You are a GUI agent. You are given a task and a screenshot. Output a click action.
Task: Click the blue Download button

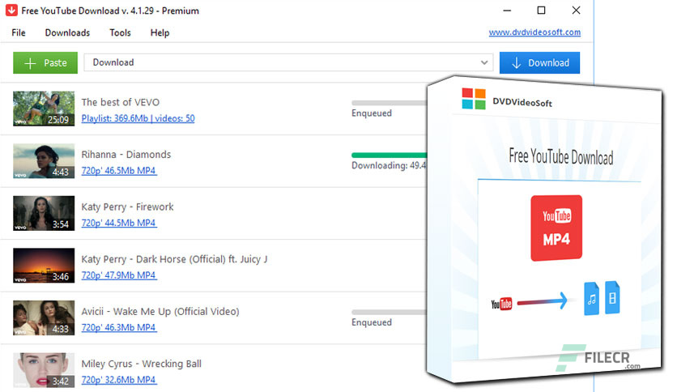539,63
